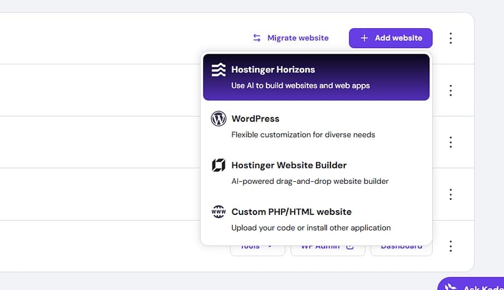This screenshot has height=290, width=504.
Task: Open three-dot menu next to Dashboard button
Action: (450, 246)
